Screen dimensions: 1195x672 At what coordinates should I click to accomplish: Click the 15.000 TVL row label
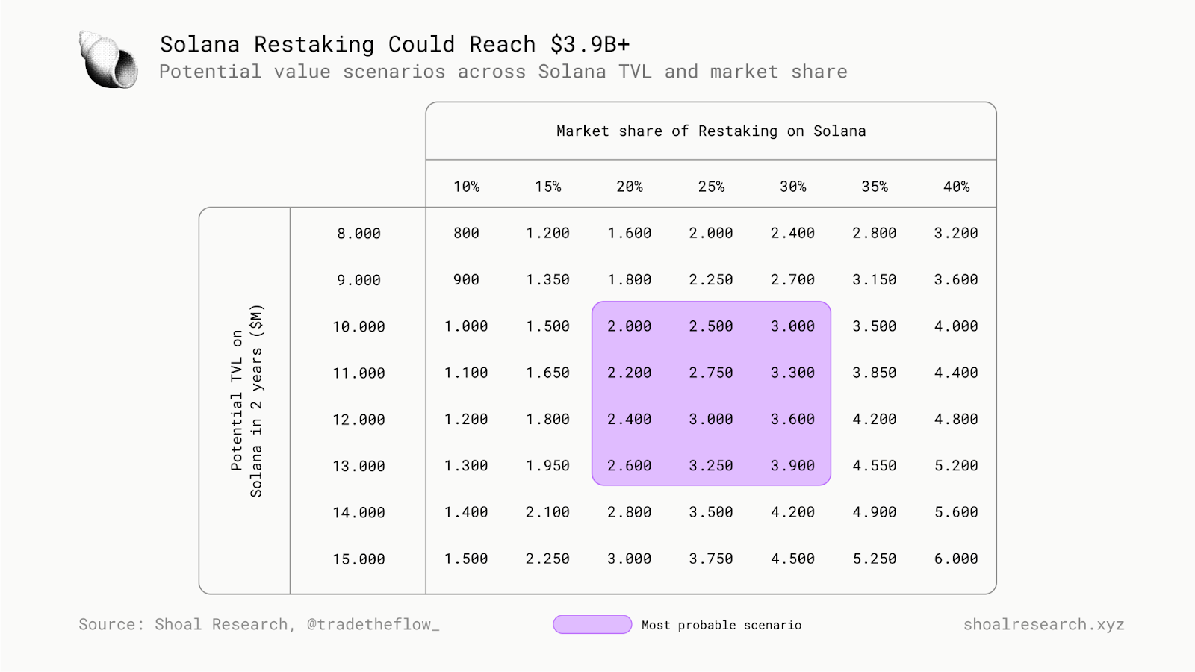pos(358,559)
